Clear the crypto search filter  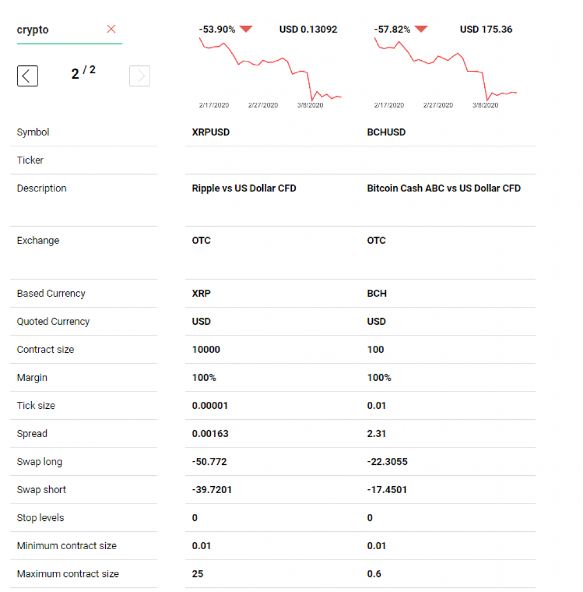tap(111, 29)
